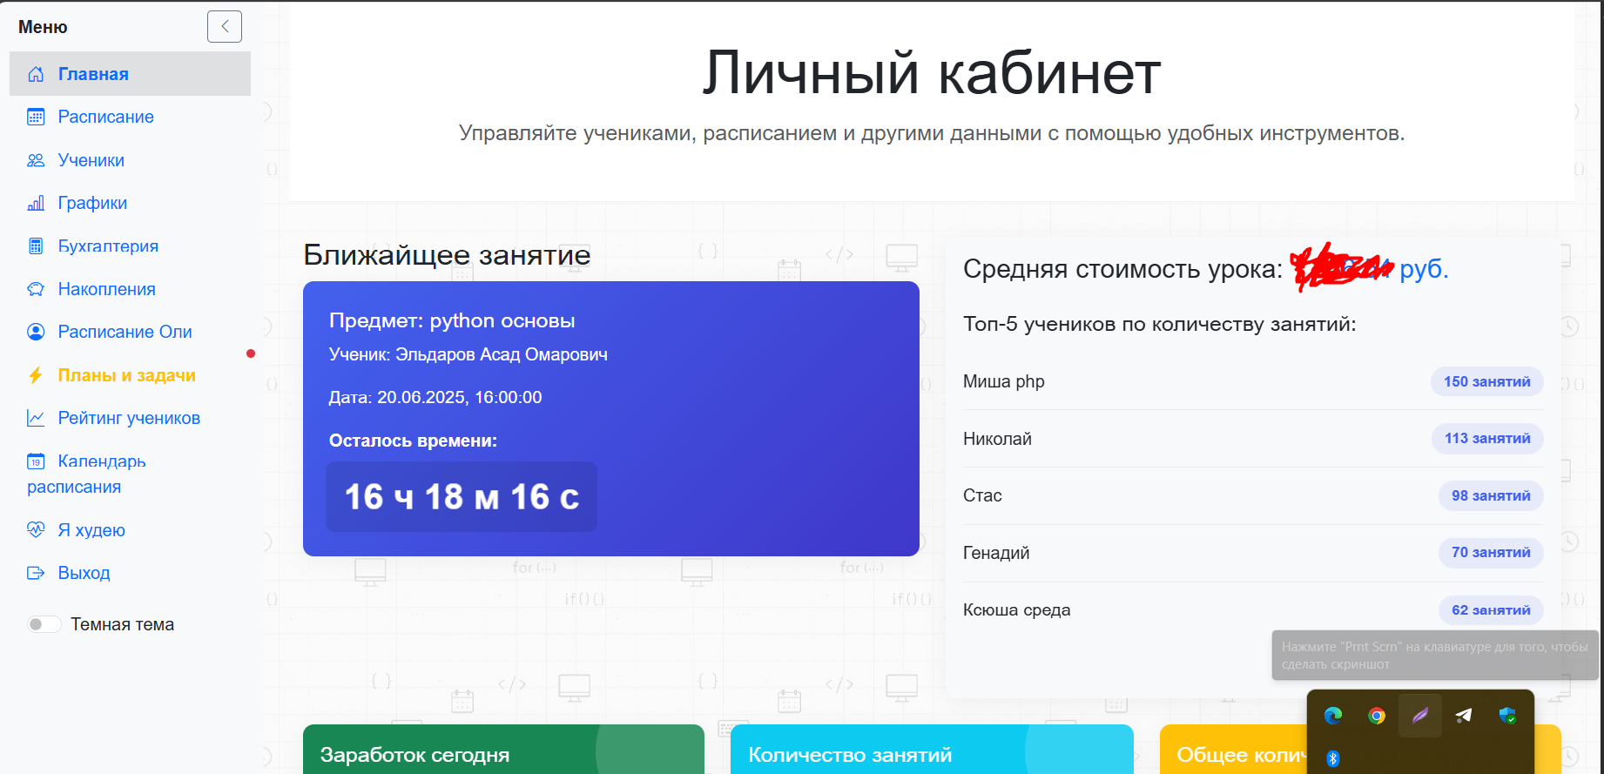Open the Накопления menu item
This screenshot has height=774, width=1604.
[130, 289]
